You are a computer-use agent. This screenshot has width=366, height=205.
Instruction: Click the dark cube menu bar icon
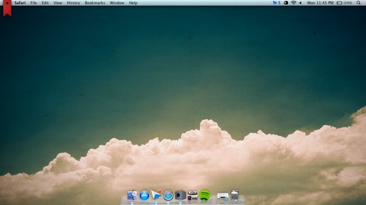tap(286, 3)
